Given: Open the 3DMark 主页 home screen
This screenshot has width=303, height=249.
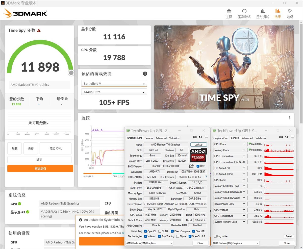Looking at the screenshot, I should coord(229,13).
